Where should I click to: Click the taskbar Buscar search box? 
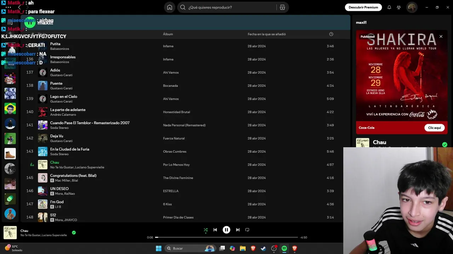pyautogui.click(x=190, y=248)
